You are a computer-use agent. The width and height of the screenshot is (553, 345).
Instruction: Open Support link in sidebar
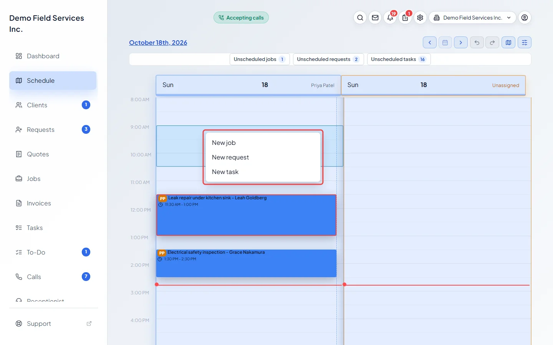[53, 324]
